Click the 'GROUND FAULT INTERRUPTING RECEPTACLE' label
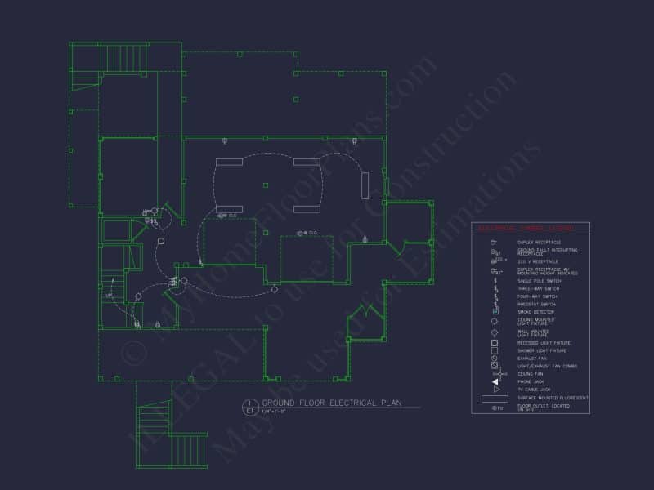 [x=548, y=252]
